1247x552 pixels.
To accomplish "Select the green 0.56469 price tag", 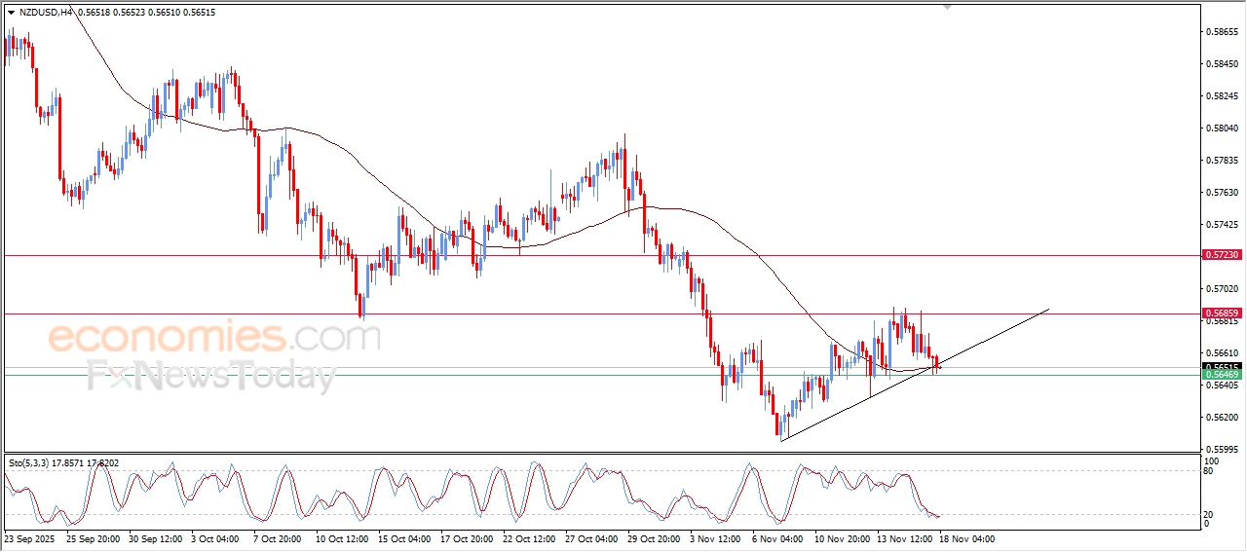I will click(x=1222, y=375).
